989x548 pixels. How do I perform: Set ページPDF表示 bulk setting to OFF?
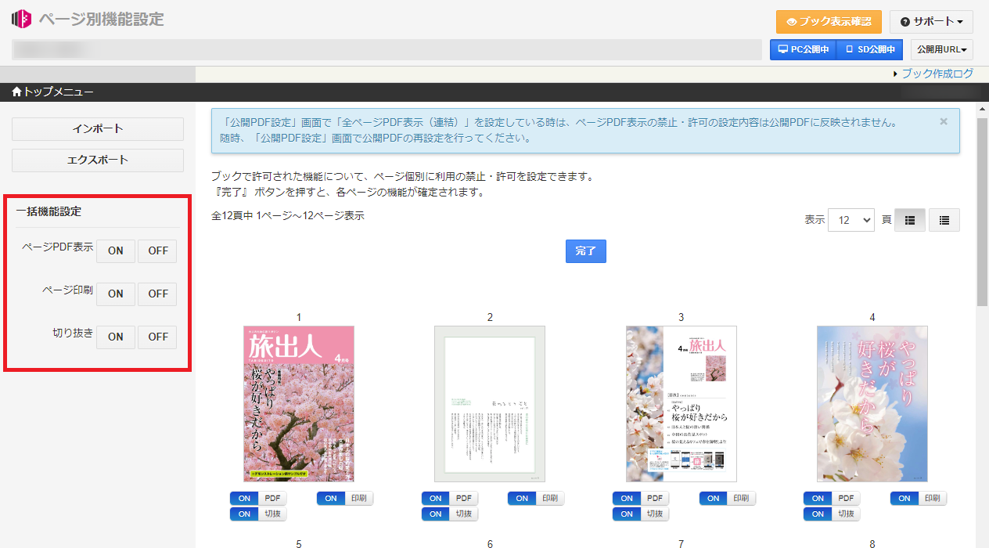(x=157, y=251)
